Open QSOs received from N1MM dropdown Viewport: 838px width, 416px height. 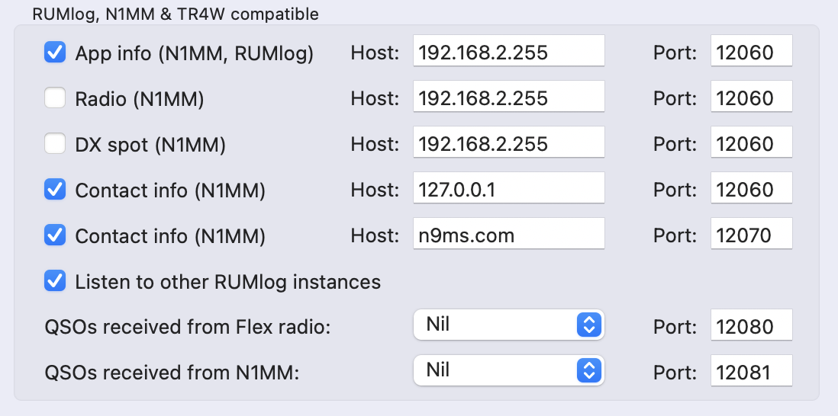pos(509,370)
